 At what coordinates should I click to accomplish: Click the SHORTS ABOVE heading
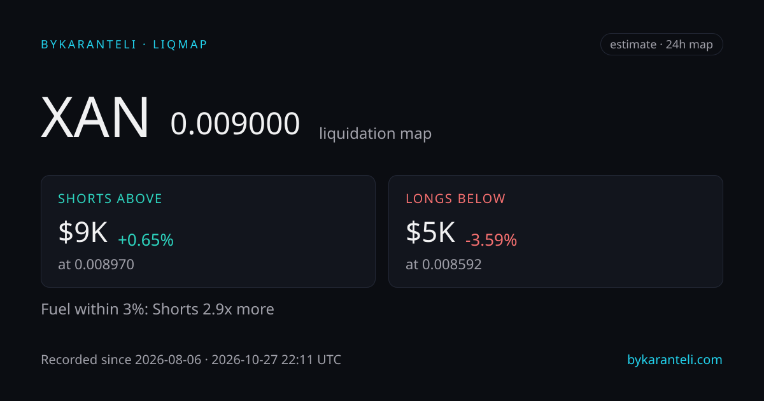(110, 199)
